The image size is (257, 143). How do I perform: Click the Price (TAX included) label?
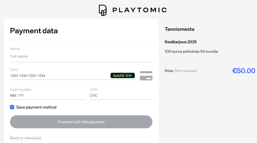(181, 71)
